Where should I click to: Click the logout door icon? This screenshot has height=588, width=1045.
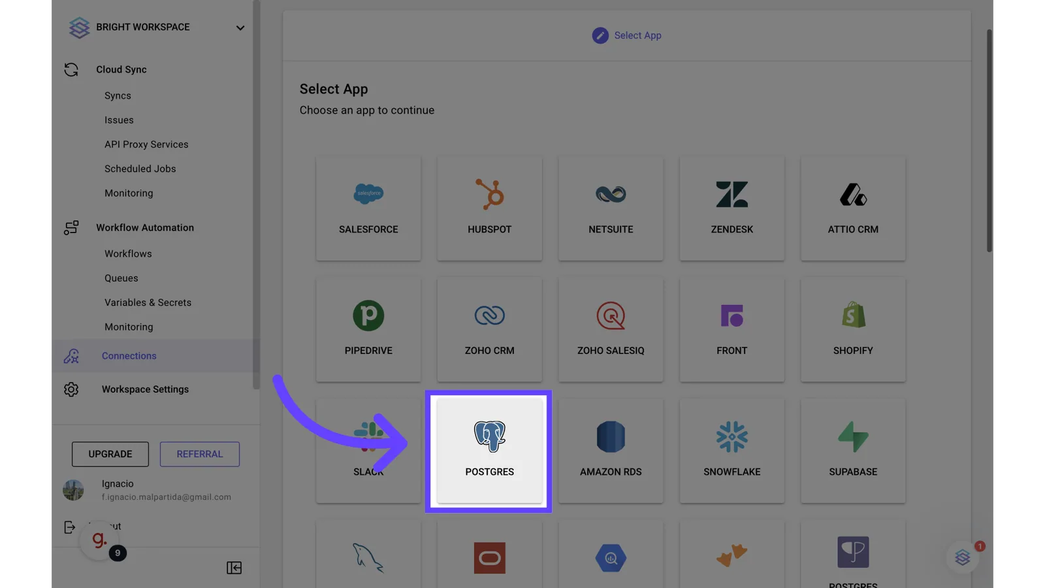click(70, 527)
